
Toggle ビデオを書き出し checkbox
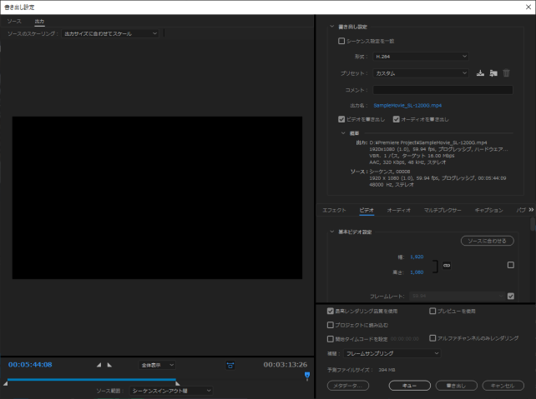coord(341,119)
